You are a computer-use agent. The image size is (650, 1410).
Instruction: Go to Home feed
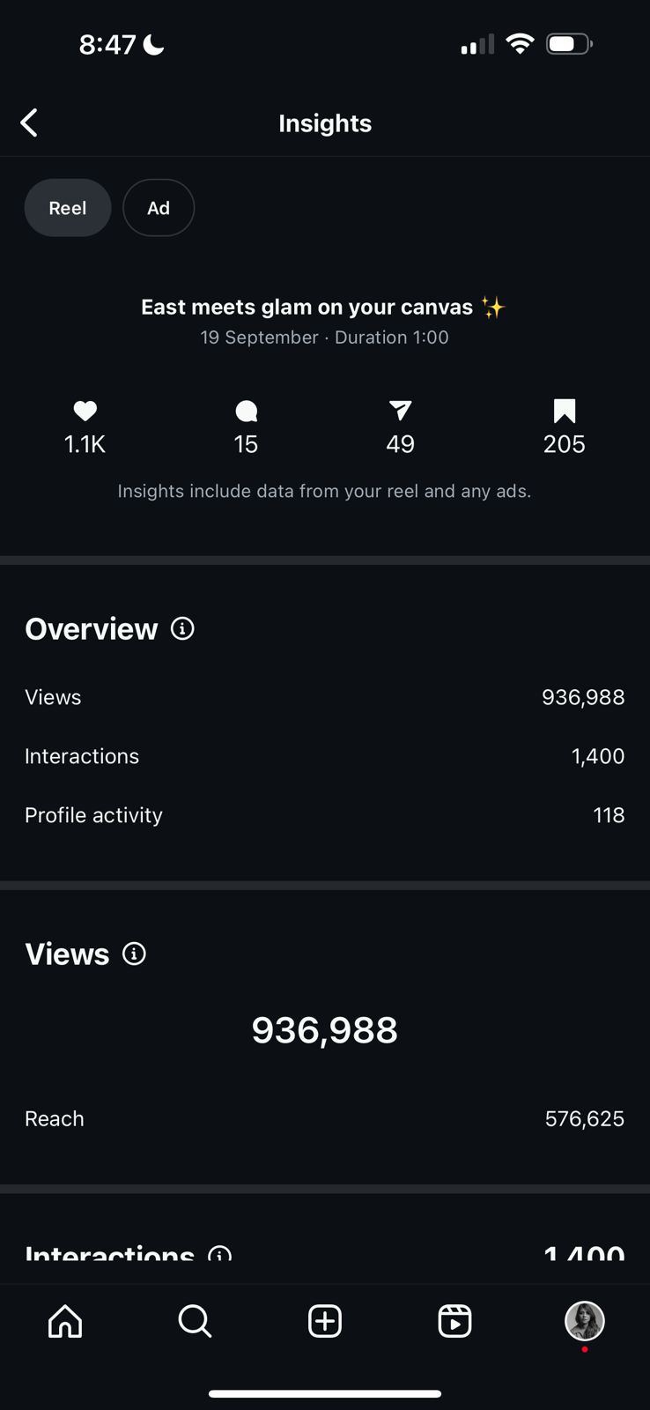65,1321
